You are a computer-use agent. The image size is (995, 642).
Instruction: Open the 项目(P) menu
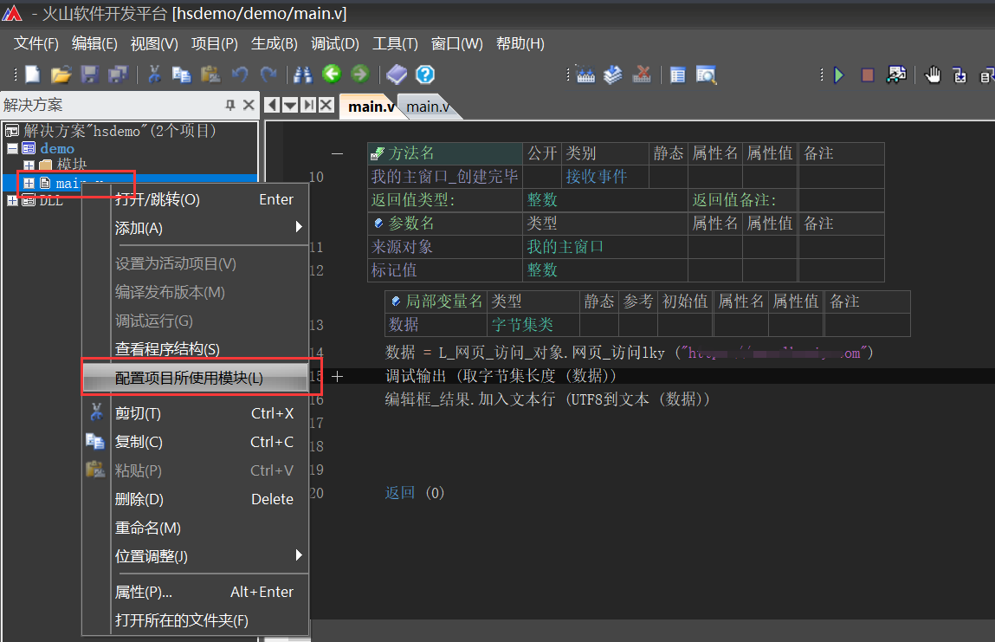click(x=215, y=43)
